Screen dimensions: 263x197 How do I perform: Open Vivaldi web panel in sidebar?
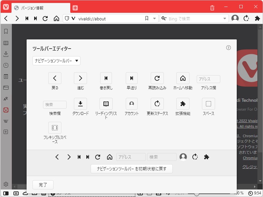pos(6,110)
